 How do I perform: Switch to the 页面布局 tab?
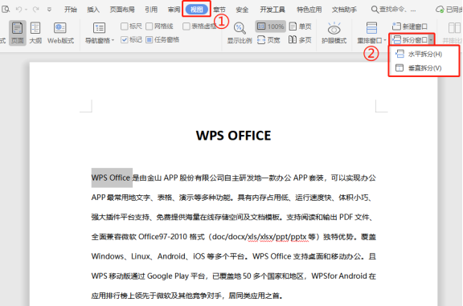(122, 10)
